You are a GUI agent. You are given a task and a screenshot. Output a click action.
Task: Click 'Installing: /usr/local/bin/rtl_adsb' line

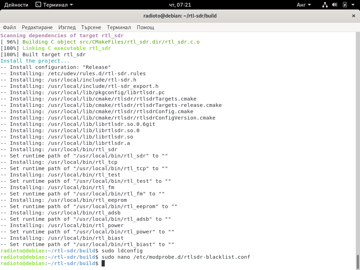point(60,213)
